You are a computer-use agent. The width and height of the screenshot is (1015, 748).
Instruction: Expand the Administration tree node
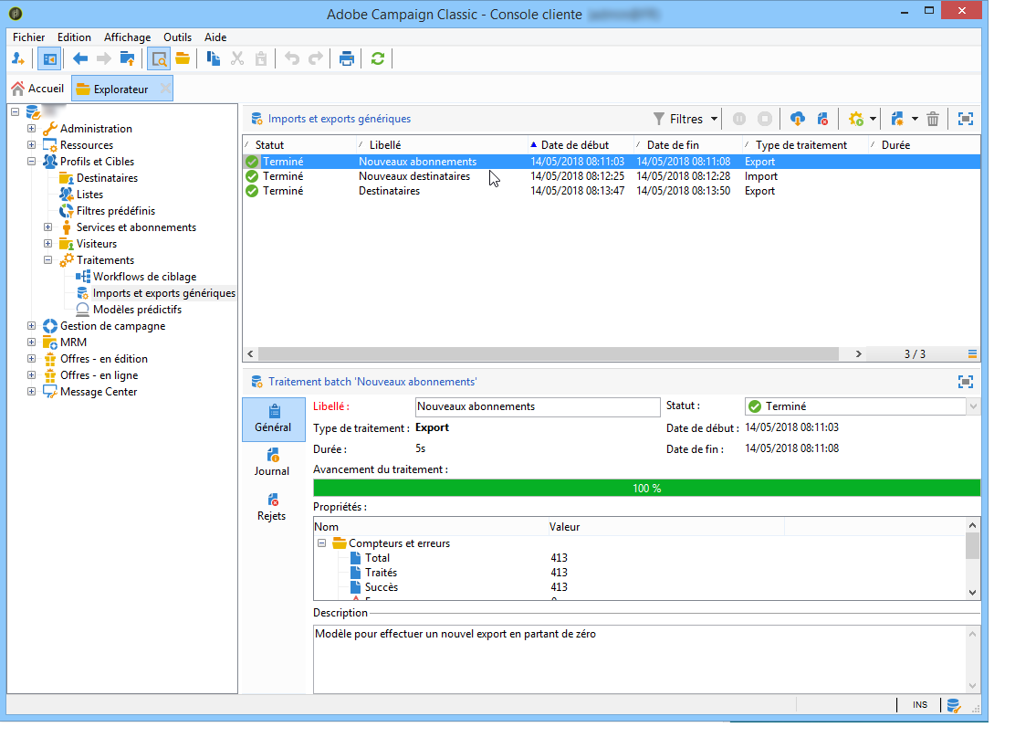31,128
